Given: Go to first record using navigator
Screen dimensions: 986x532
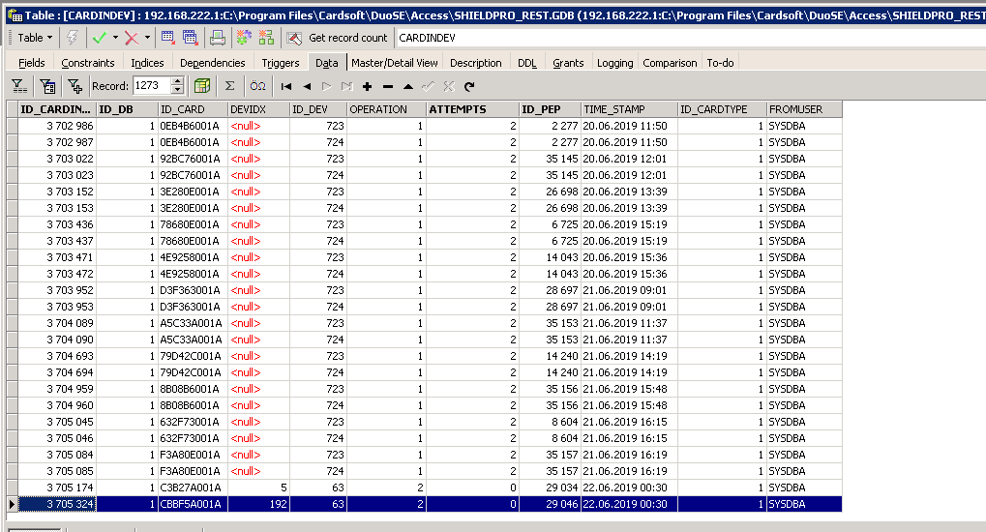Looking at the screenshot, I should 286,86.
